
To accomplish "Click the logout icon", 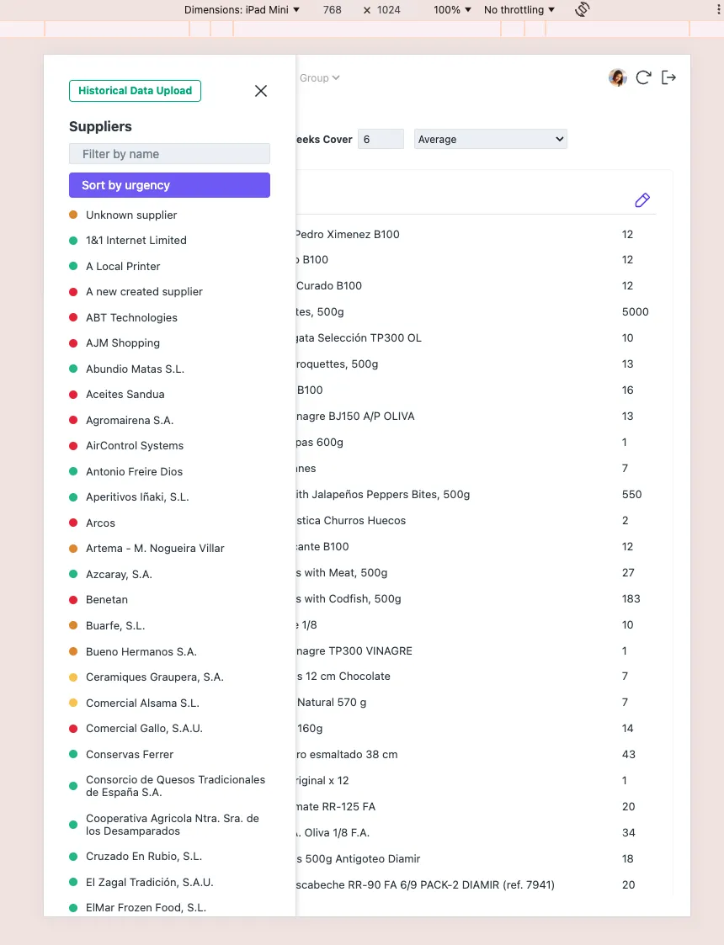I will pyautogui.click(x=669, y=77).
